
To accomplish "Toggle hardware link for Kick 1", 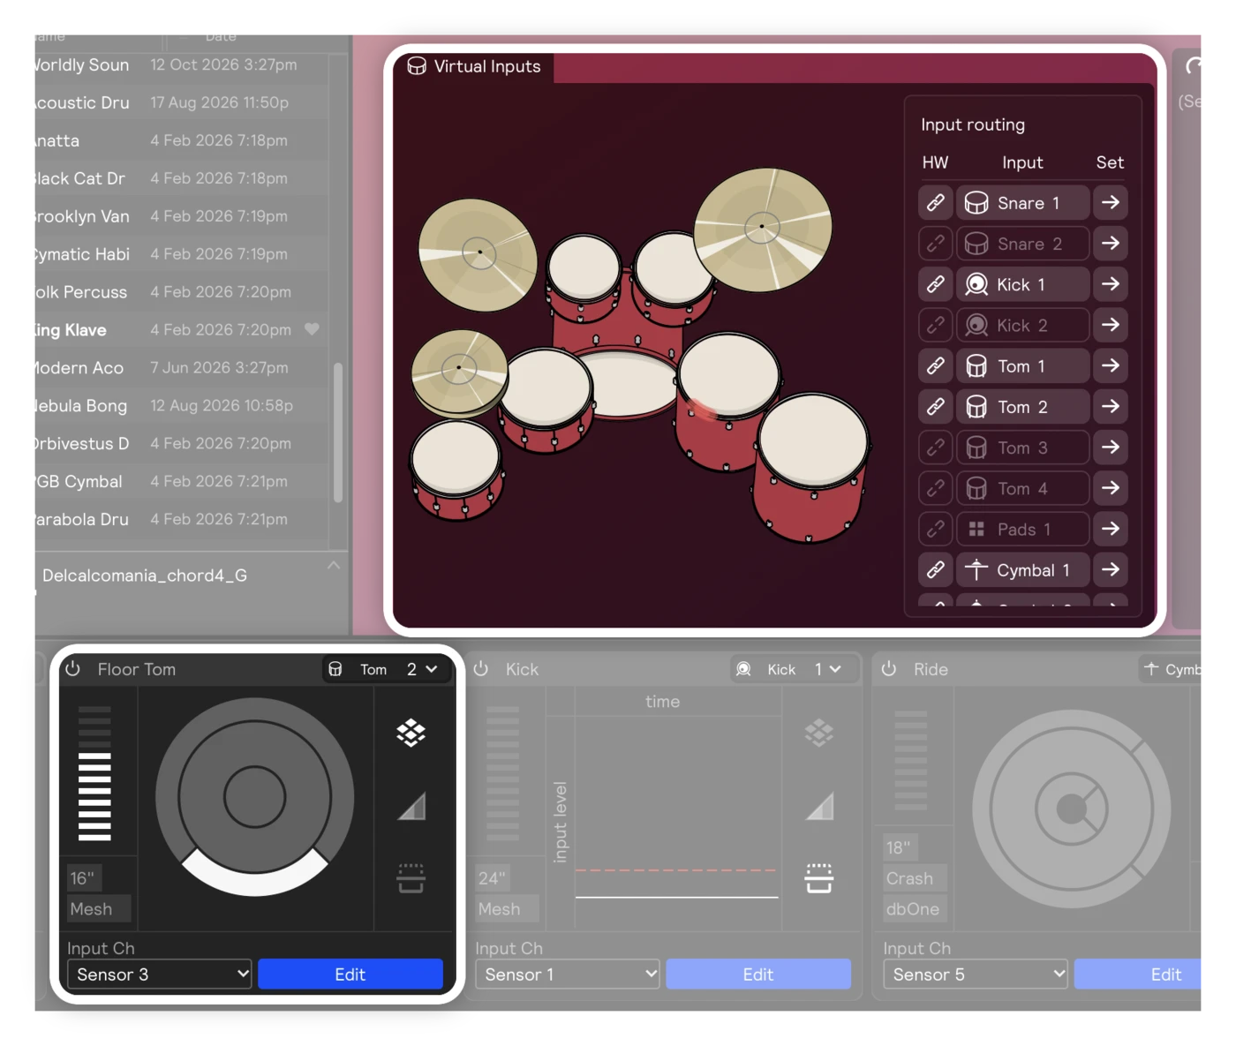I will (x=935, y=284).
